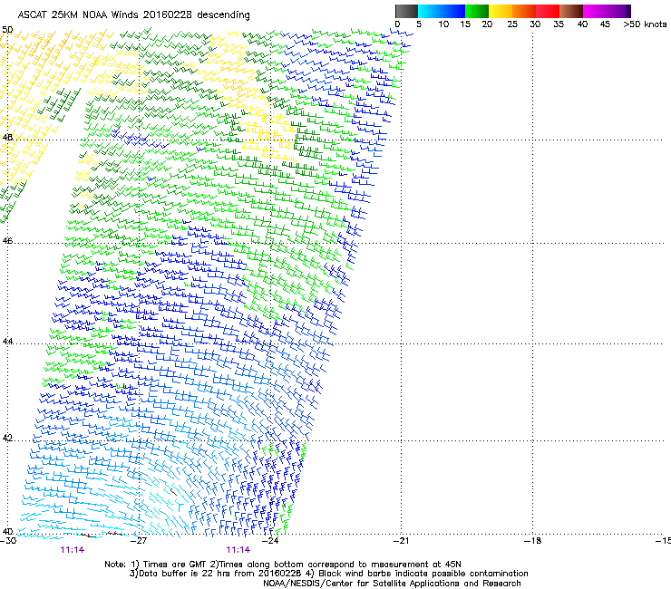Select latitude label '50' on left axis
The image size is (671, 589).
tap(7, 30)
